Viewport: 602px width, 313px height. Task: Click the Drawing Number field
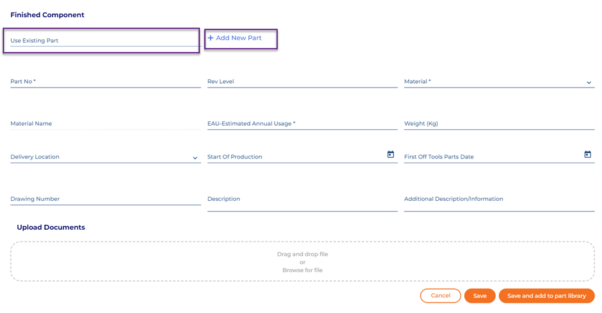(x=105, y=199)
